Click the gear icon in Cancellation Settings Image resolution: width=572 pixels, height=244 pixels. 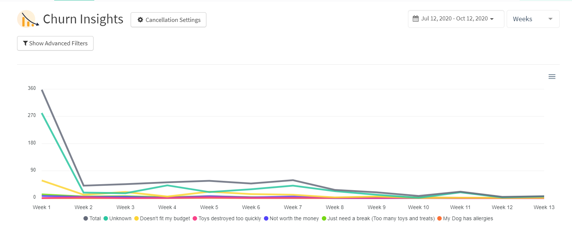140,20
